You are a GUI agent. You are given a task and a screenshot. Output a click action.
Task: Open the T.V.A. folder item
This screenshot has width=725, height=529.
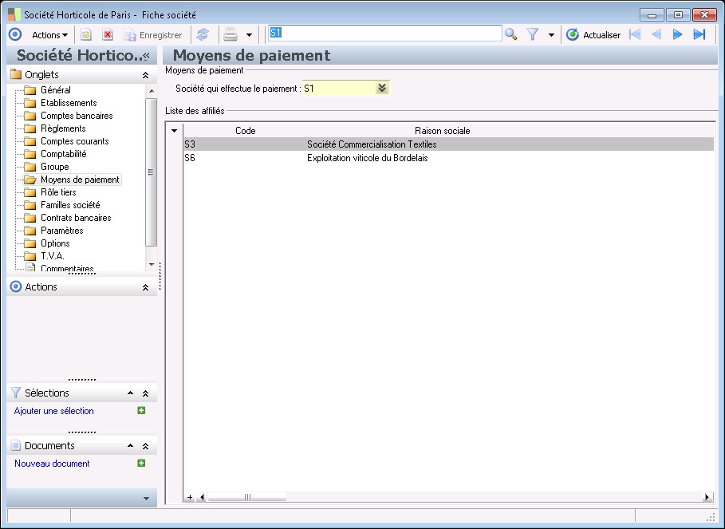pyautogui.click(x=52, y=256)
